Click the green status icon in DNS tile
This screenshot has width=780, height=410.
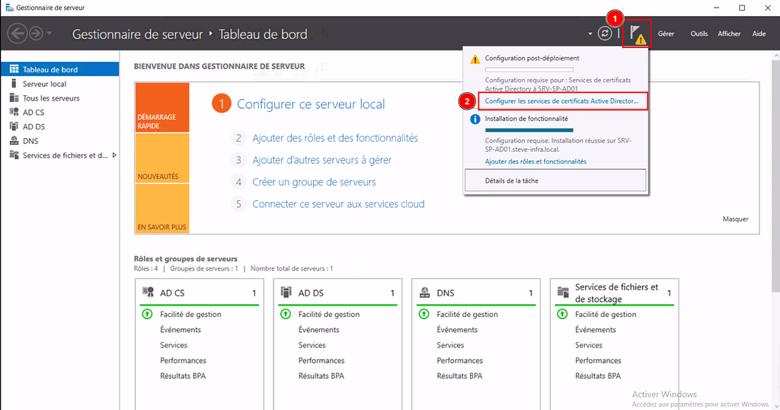click(424, 314)
